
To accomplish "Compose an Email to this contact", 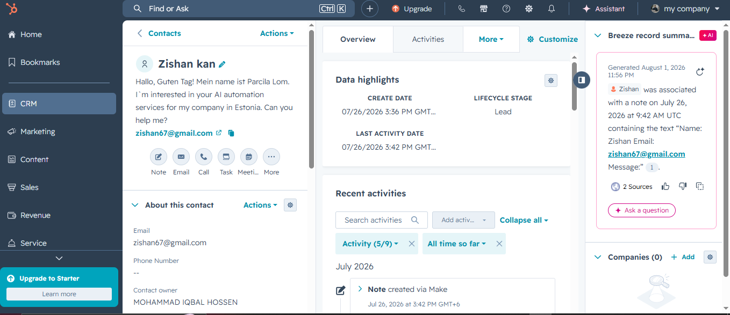I will [181, 157].
